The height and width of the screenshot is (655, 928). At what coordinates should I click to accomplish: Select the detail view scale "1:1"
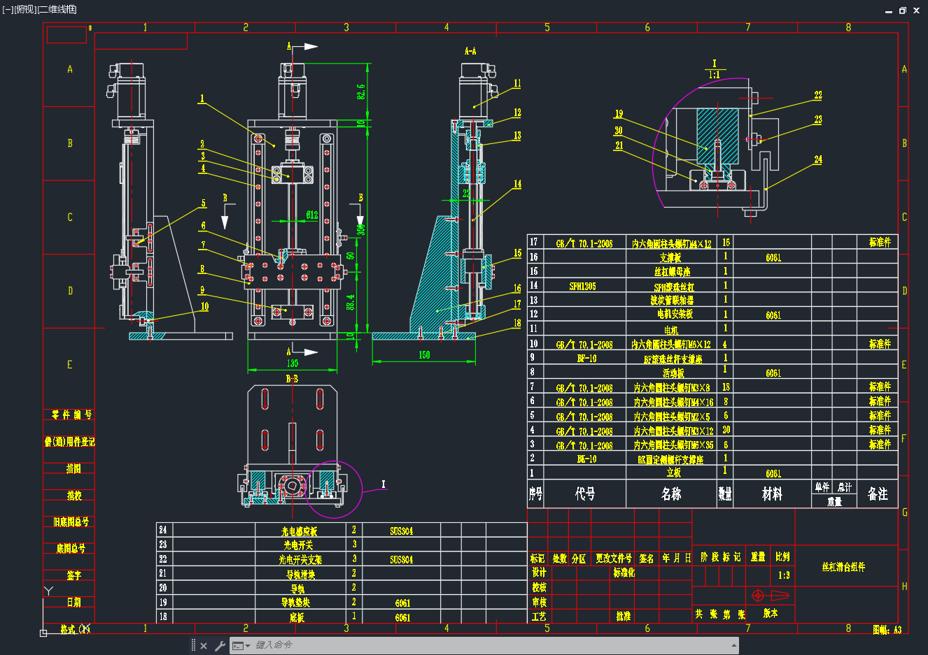coord(714,75)
